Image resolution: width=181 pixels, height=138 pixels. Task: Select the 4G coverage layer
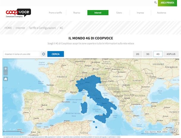[158, 54]
